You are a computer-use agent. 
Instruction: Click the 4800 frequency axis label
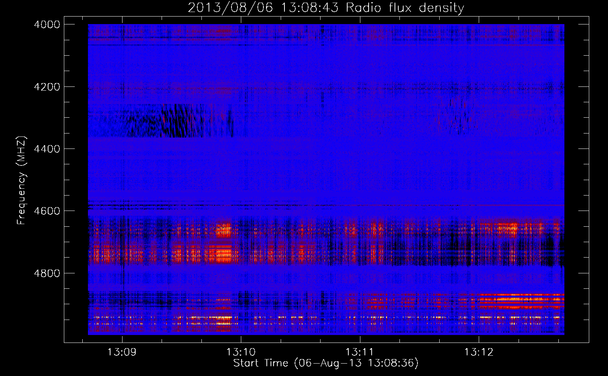point(47,273)
